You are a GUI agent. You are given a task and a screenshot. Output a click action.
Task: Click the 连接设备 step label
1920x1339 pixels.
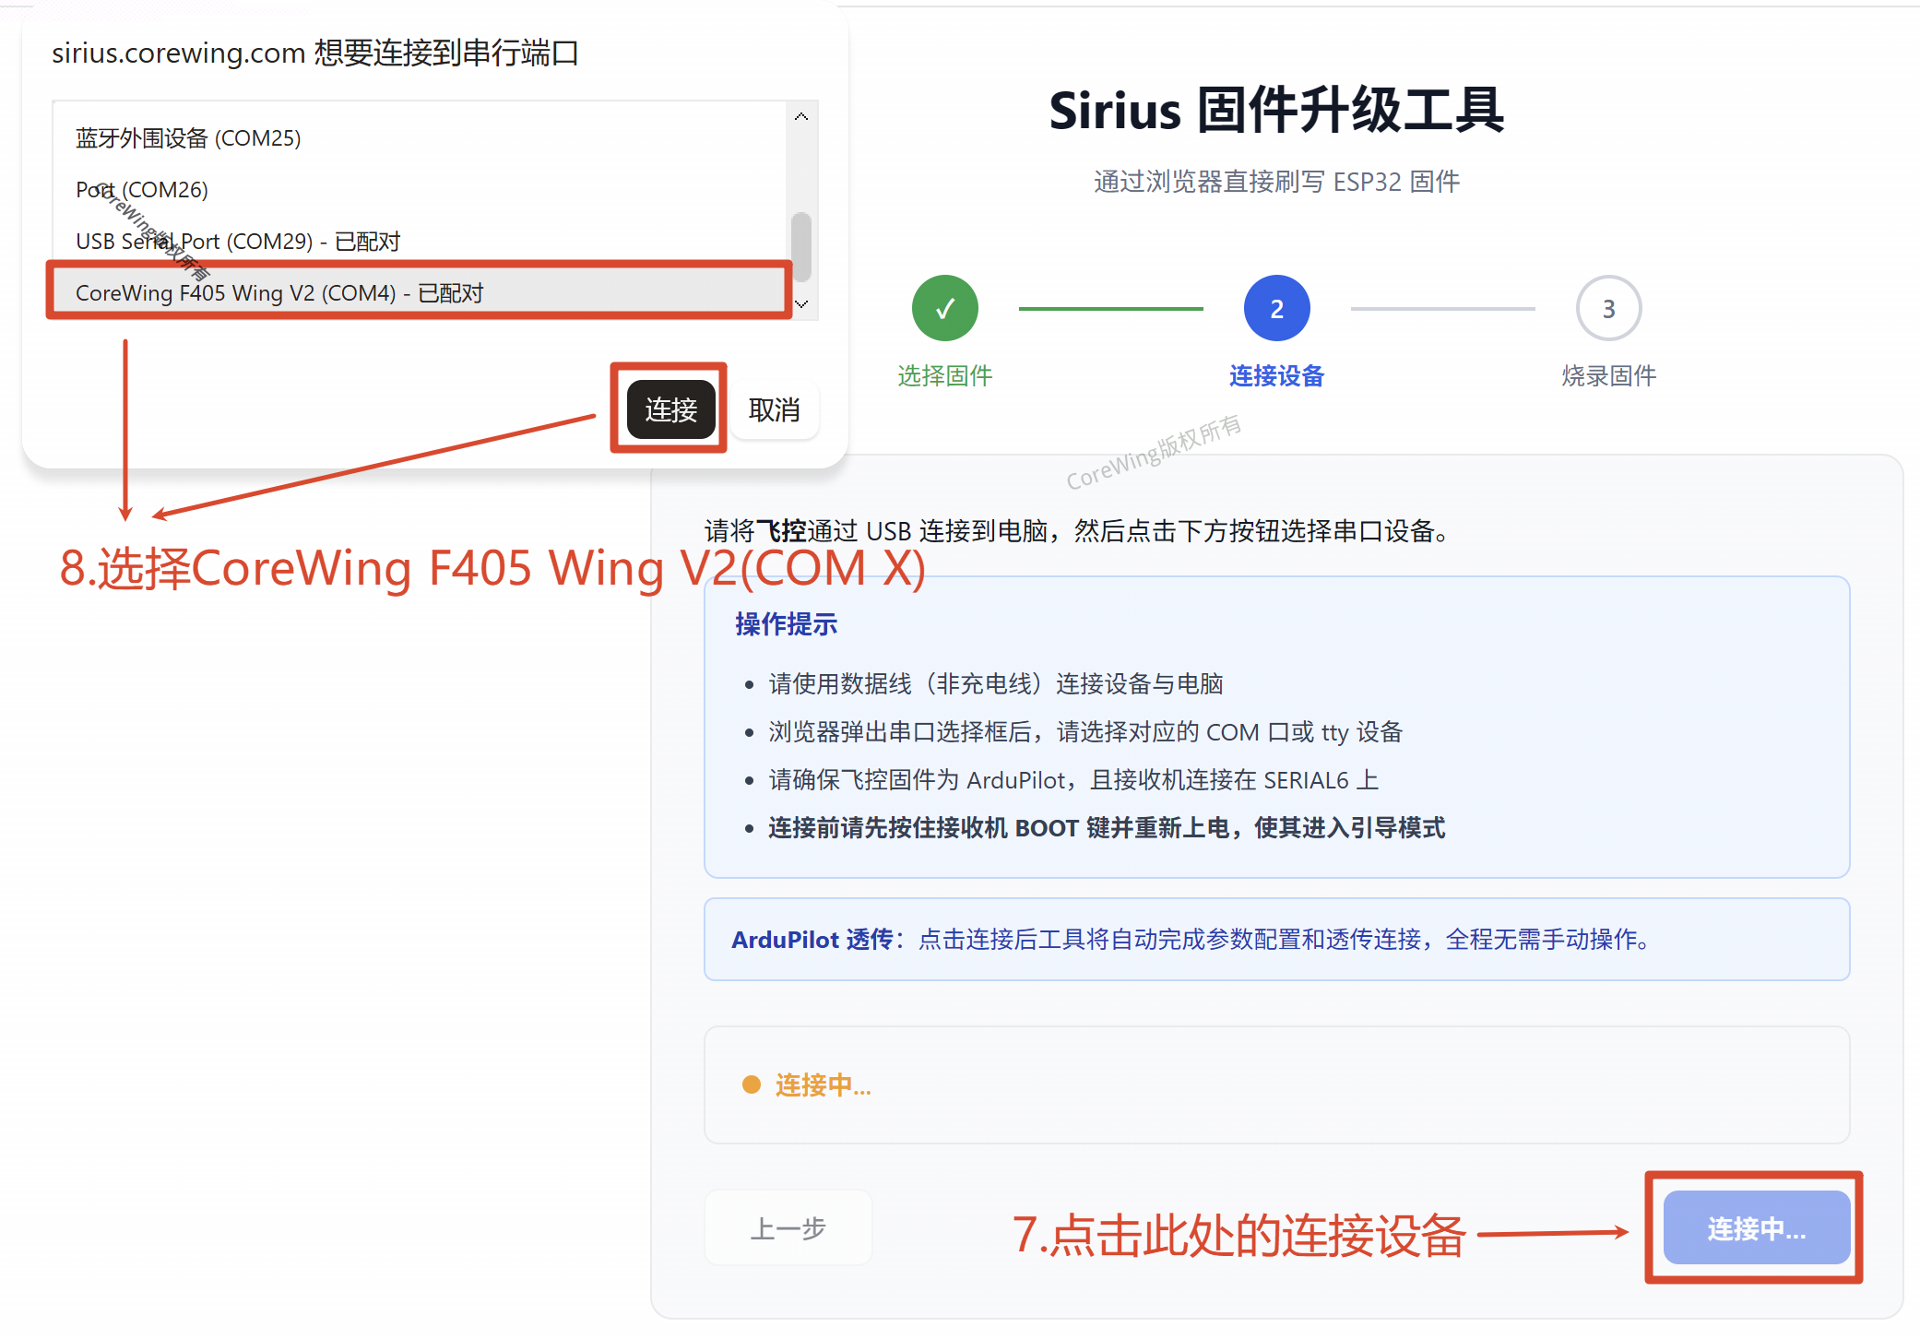(1277, 375)
